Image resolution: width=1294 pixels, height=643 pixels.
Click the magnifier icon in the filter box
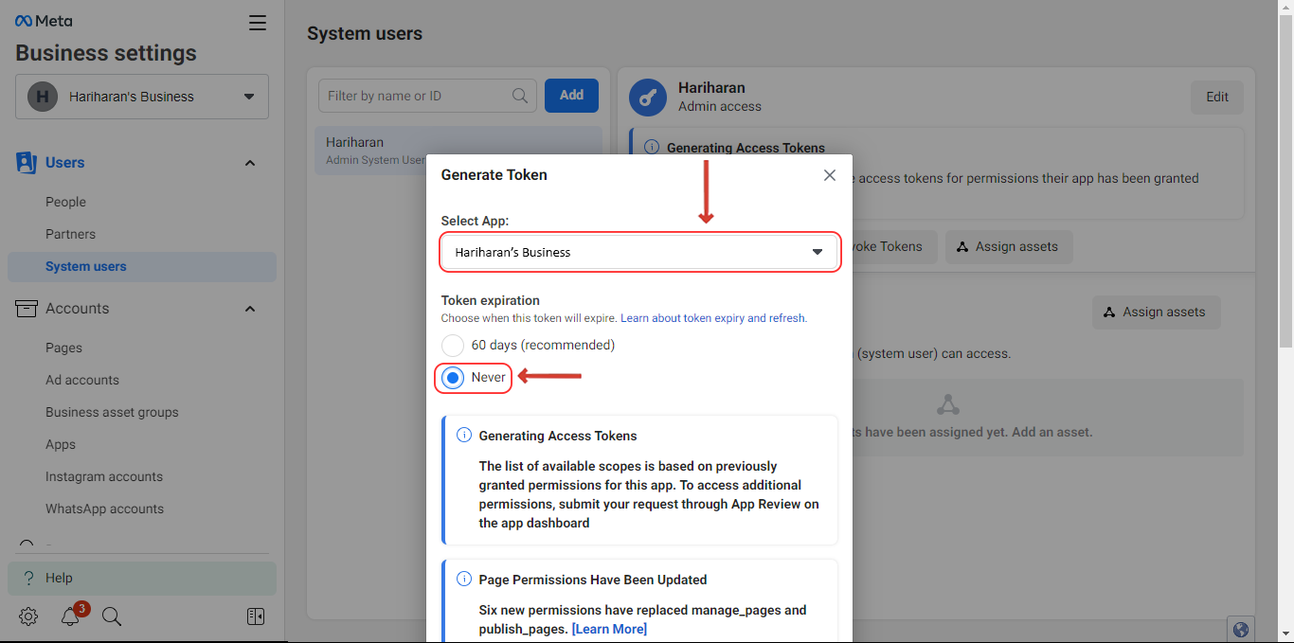coord(520,96)
